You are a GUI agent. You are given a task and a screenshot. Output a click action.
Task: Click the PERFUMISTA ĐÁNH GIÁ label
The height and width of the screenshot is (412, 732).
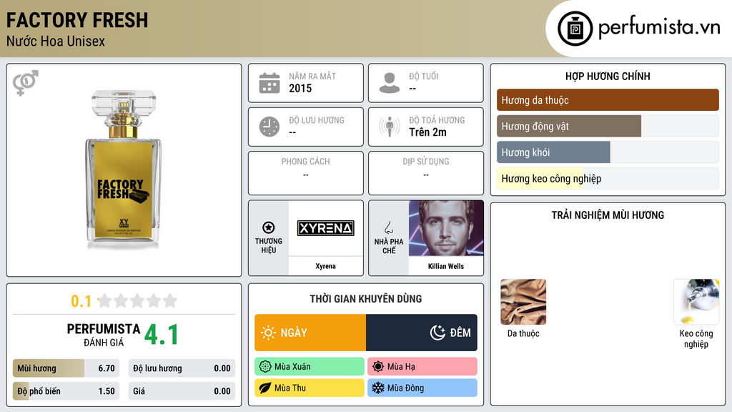click(104, 335)
